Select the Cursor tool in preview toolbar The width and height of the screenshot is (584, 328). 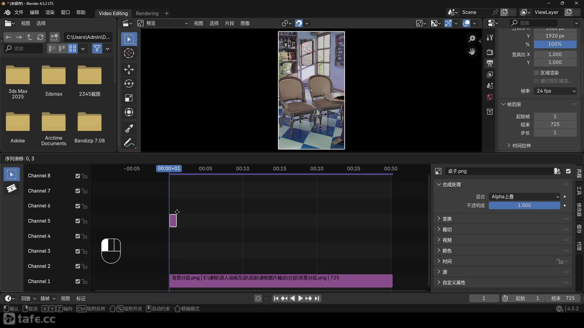(x=129, y=53)
